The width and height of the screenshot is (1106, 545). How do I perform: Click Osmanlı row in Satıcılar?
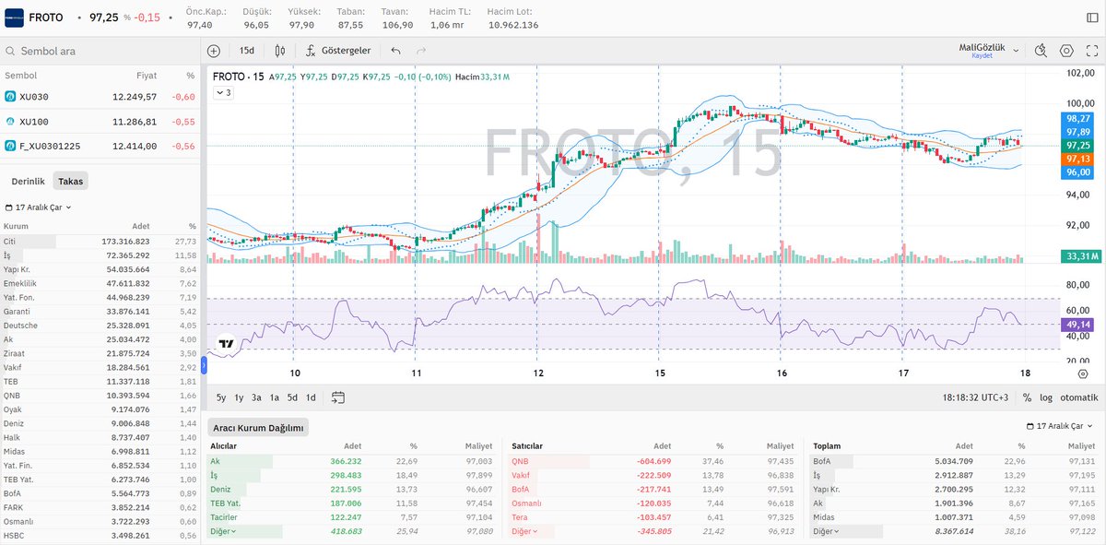coord(654,503)
